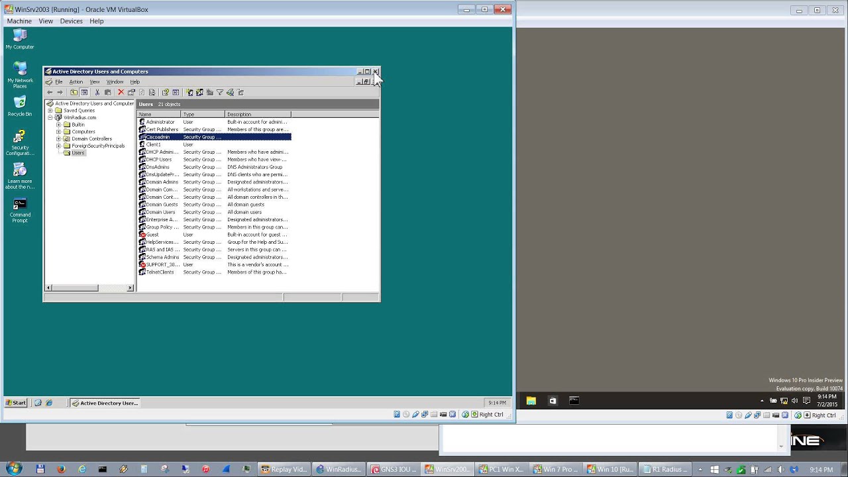Image resolution: width=848 pixels, height=477 pixels.
Task: Click File Explorer icon in Win 10 taskbar
Action: 531,400
